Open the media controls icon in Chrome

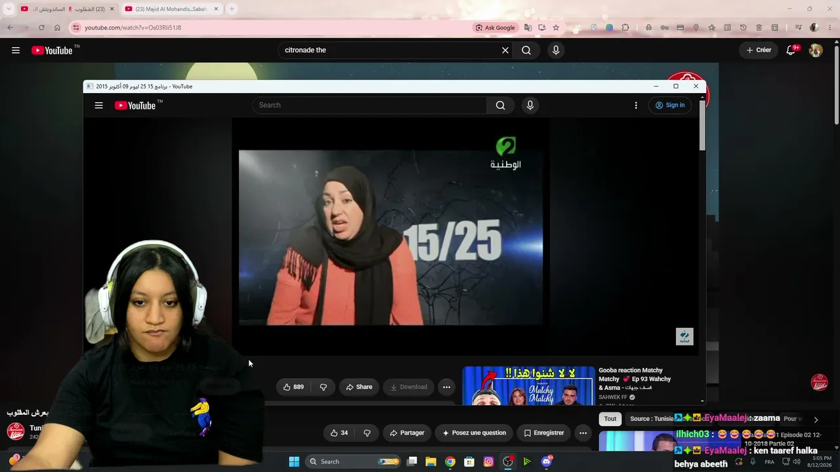(x=798, y=28)
